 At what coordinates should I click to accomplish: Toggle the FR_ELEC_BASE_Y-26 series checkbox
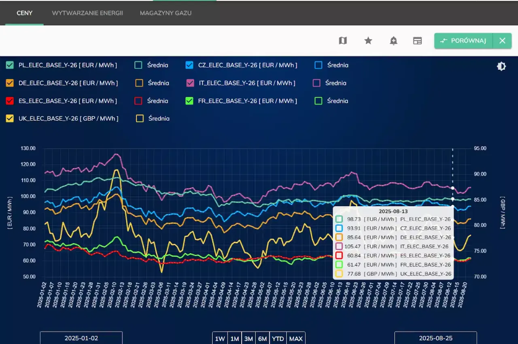click(x=189, y=101)
